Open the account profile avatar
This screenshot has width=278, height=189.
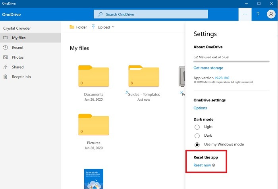point(271,14)
